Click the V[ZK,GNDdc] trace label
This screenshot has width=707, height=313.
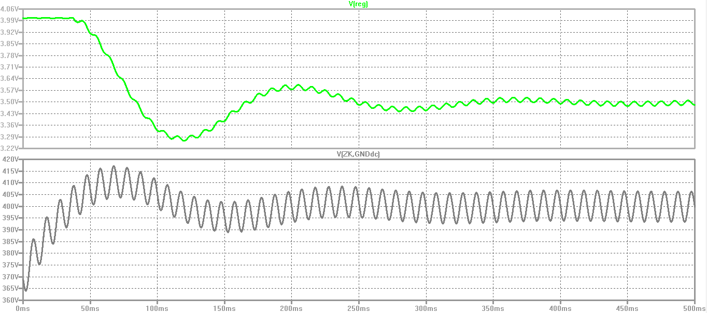coord(358,154)
